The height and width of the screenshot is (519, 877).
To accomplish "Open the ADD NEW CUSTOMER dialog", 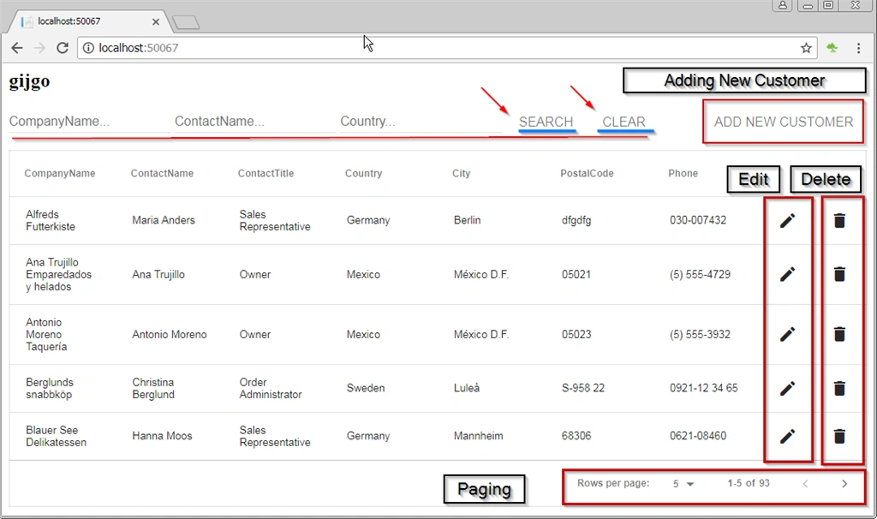I will [x=784, y=122].
